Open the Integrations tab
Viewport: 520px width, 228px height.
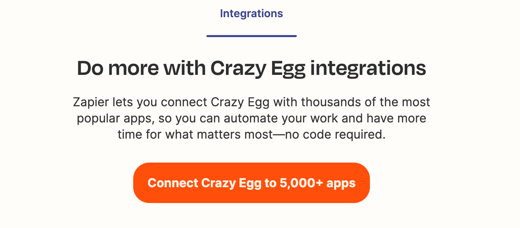click(x=251, y=13)
